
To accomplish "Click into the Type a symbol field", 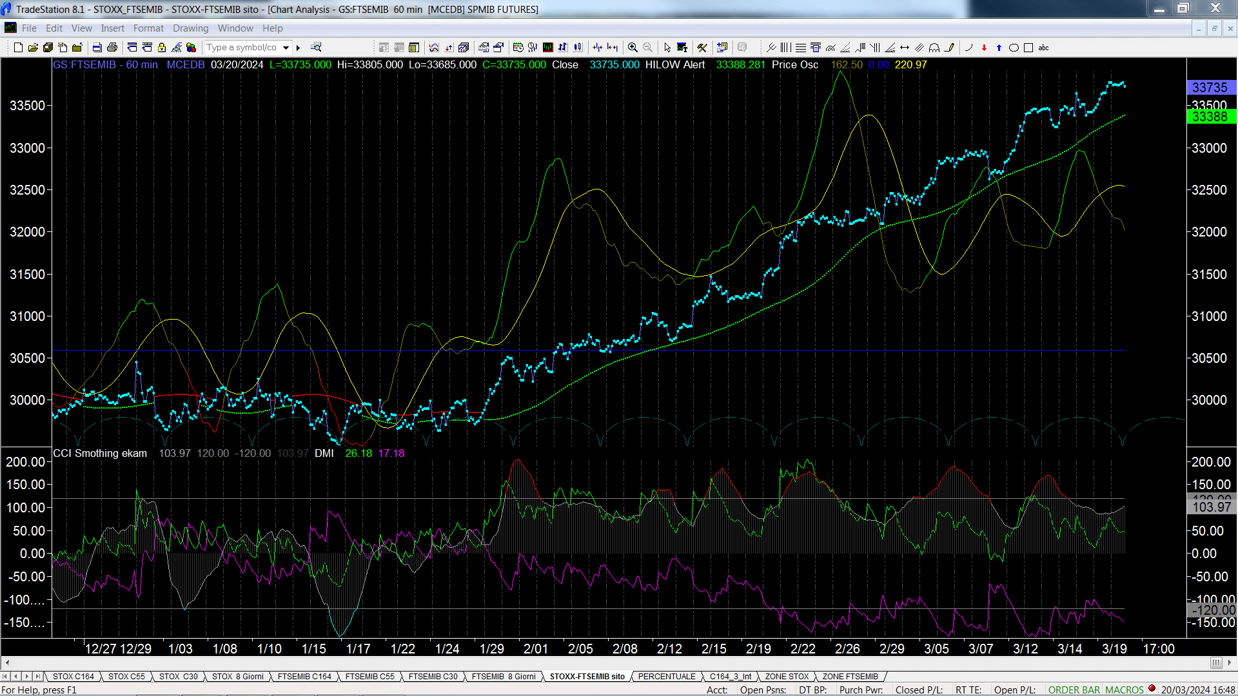I will point(242,48).
